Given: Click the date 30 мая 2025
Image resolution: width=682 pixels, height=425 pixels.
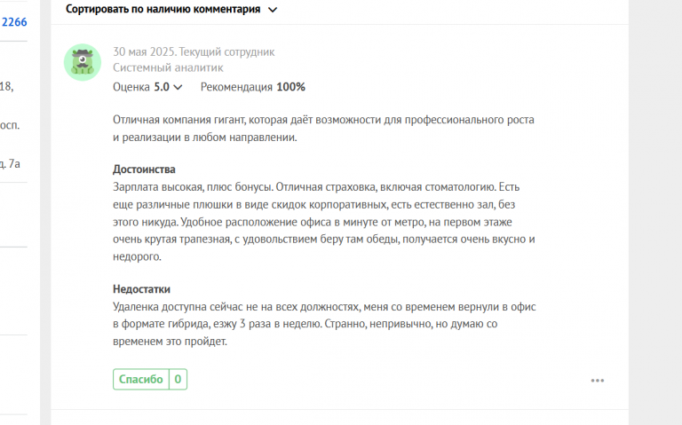Looking at the screenshot, I should point(144,51).
